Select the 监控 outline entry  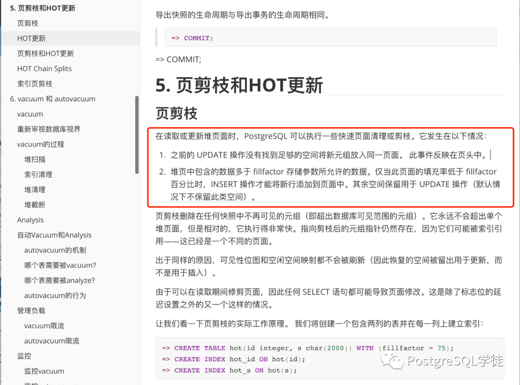(24, 356)
